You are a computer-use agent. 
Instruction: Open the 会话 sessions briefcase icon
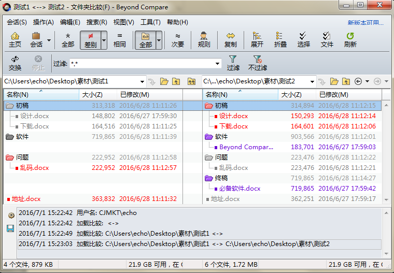pos(36,40)
